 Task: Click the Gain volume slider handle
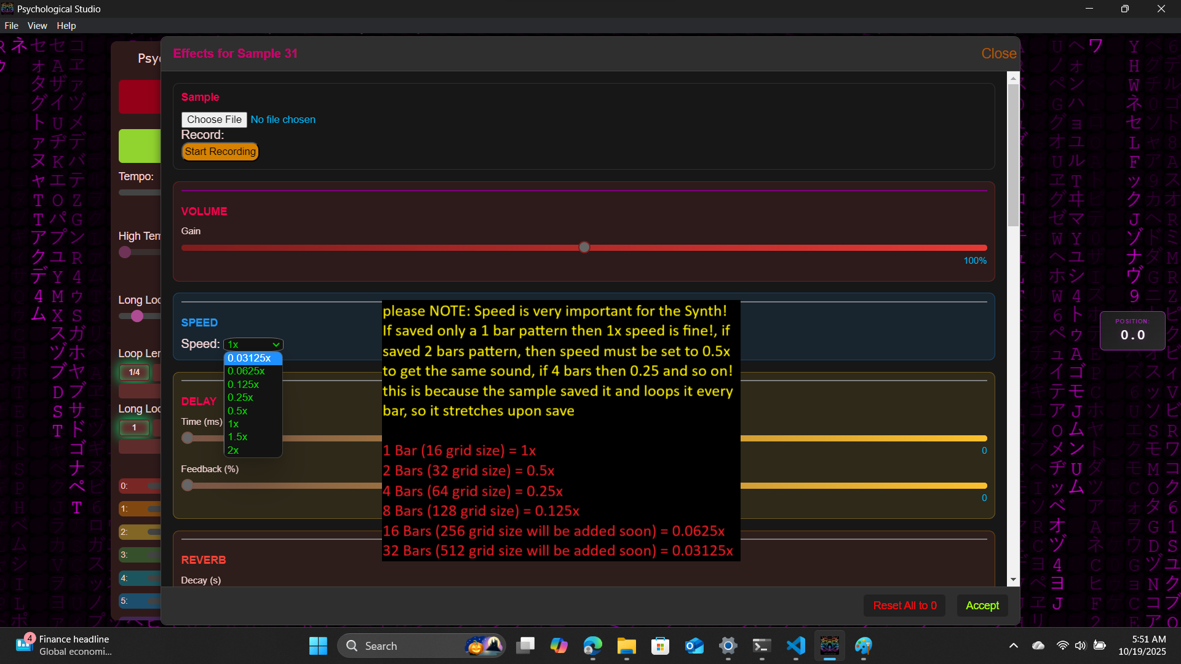click(x=584, y=247)
